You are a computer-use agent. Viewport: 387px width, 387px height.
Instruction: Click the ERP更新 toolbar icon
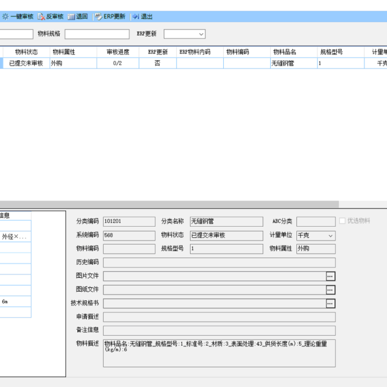[98, 17]
